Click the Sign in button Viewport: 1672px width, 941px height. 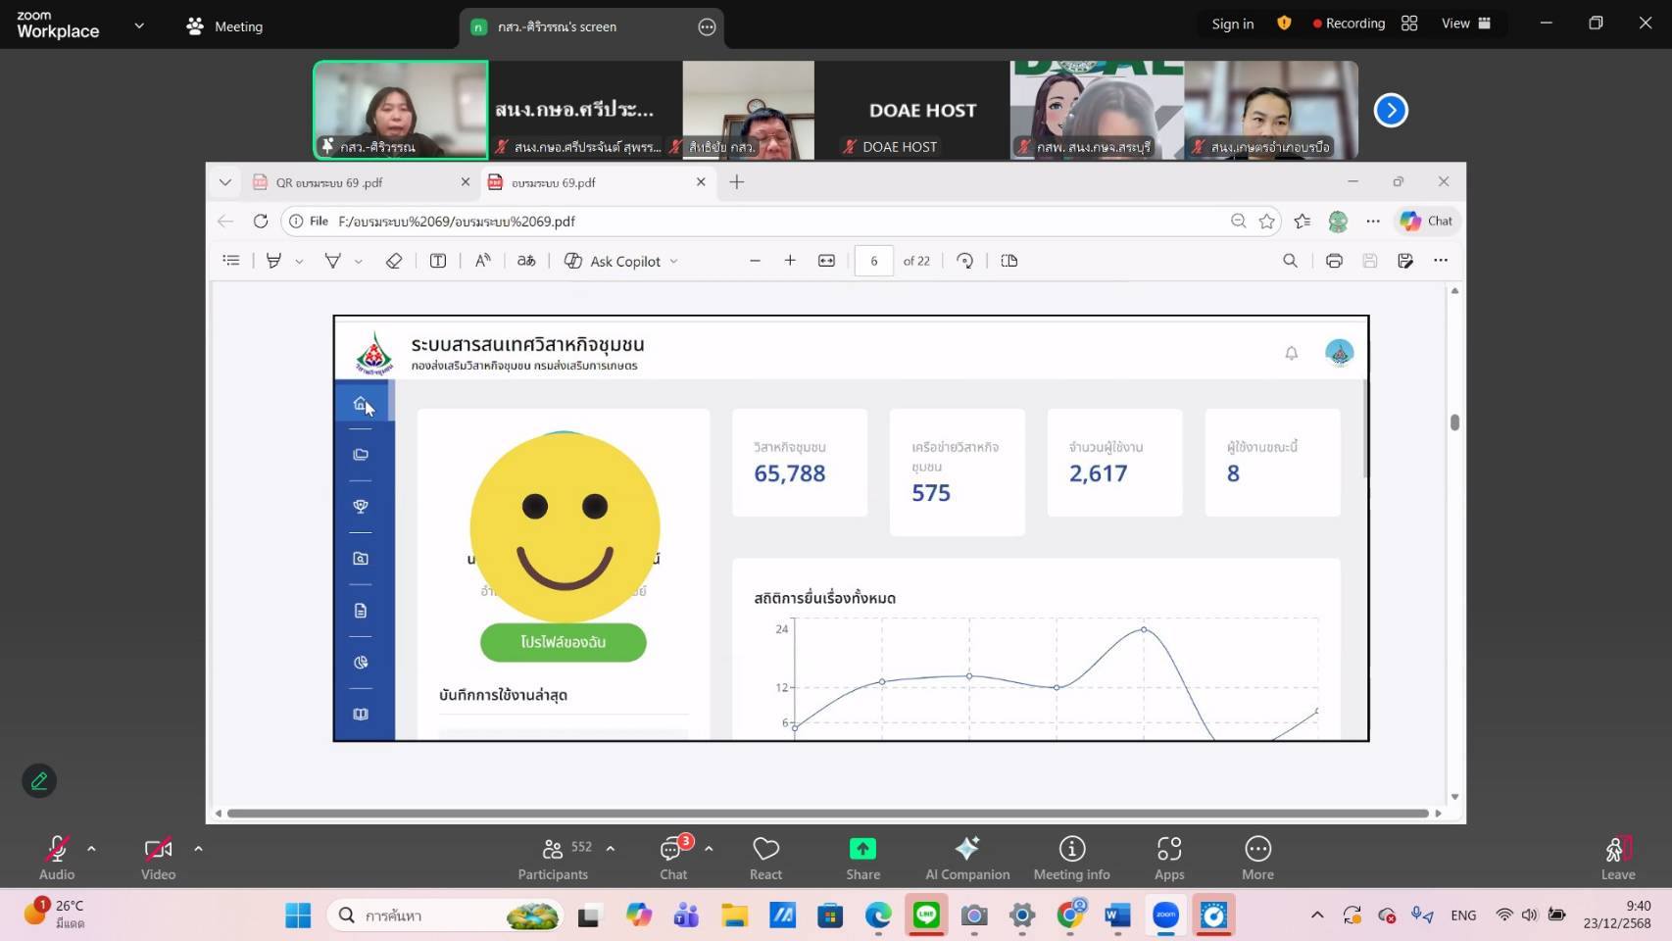pyautogui.click(x=1232, y=24)
